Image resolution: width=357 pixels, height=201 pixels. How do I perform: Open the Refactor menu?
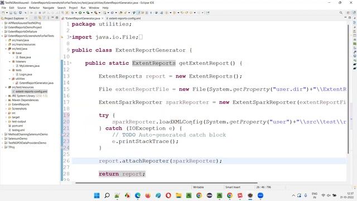pos(35,8)
